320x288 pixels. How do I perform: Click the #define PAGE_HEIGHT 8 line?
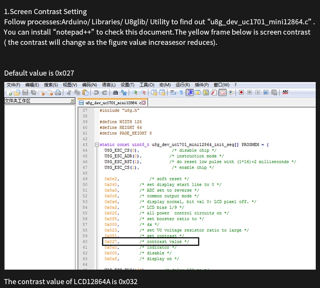[x=126, y=133]
